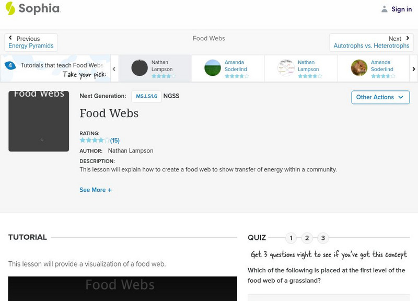Go to Autotrophs vs. Heterotrophs lesson
The width and height of the screenshot is (418, 301).
[x=371, y=46]
